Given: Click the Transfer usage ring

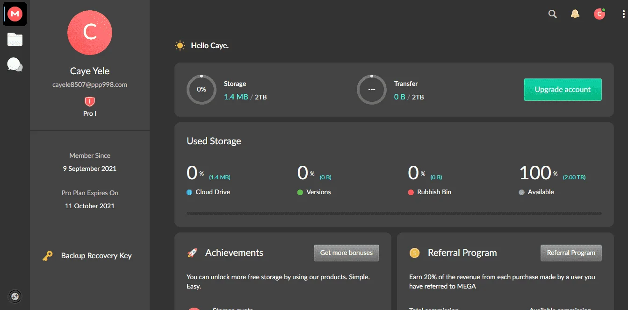Looking at the screenshot, I should click(x=372, y=90).
